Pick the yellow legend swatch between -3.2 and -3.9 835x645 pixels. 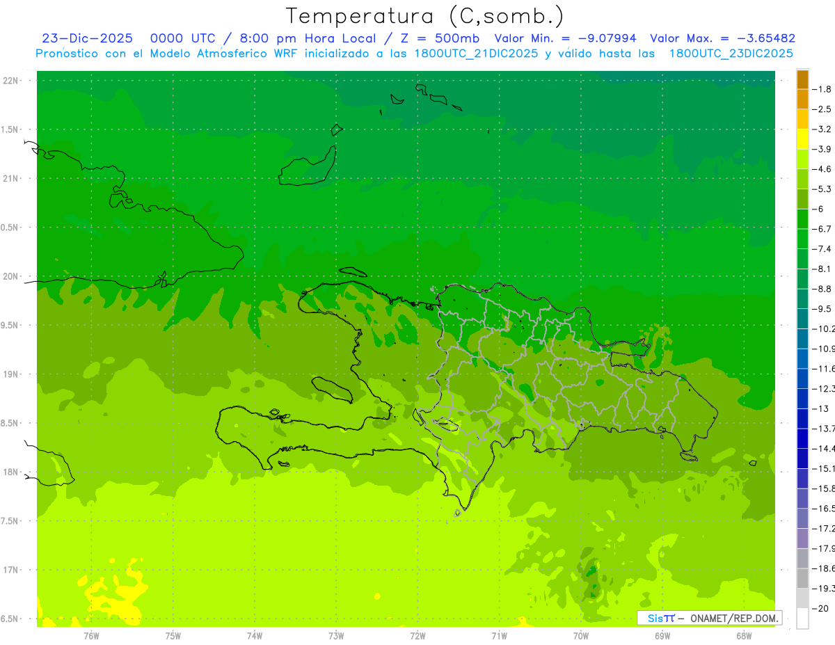[x=802, y=139]
